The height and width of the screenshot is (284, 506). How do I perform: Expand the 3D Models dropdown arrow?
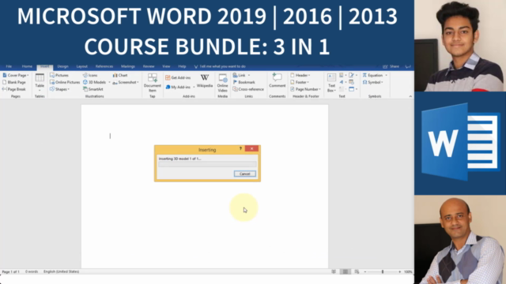coord(109,82)
